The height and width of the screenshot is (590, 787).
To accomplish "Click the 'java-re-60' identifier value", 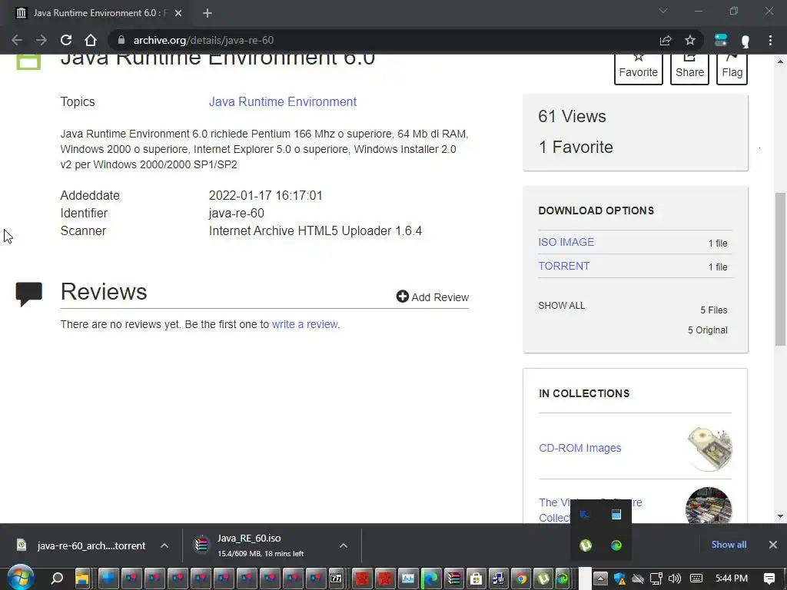I will (237, 214).
